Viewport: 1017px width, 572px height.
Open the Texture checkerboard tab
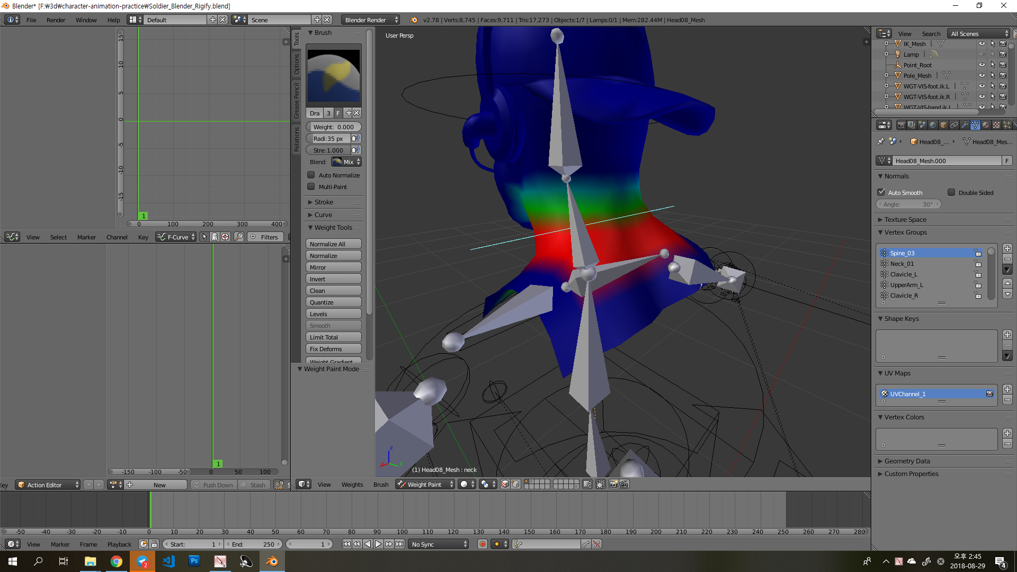pyautogui.click(x=996, y=125)
